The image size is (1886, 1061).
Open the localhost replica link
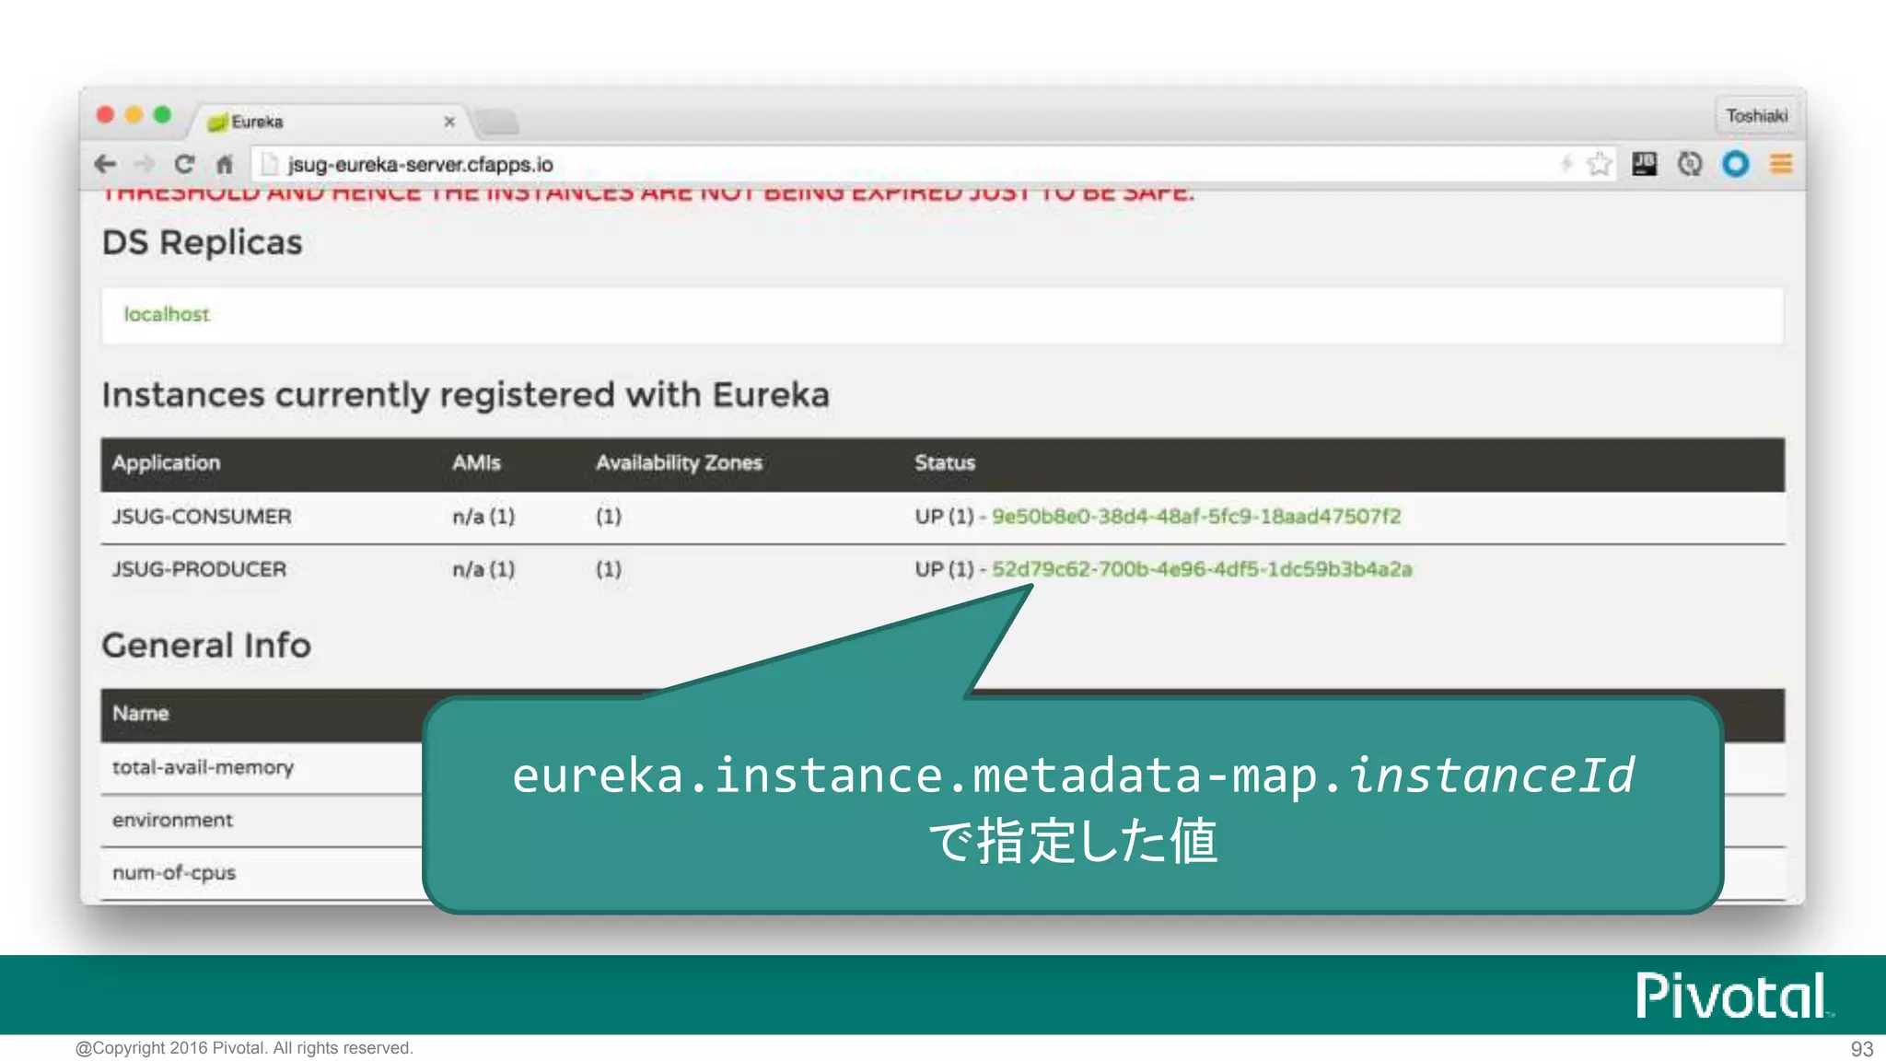pyautogui.click(x=167, y=314)
